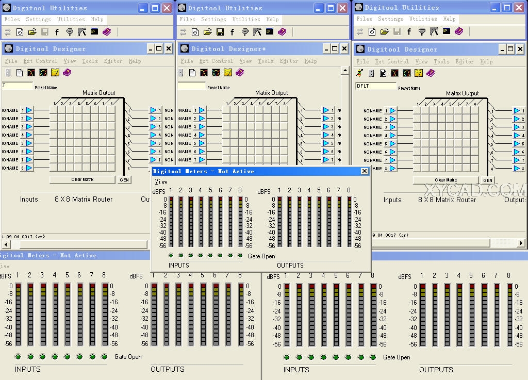This screenshot has height=380, width=528.
Task: Toggle matrix cell input 1, output 8 in middle Designer
Action: (284, 110)
